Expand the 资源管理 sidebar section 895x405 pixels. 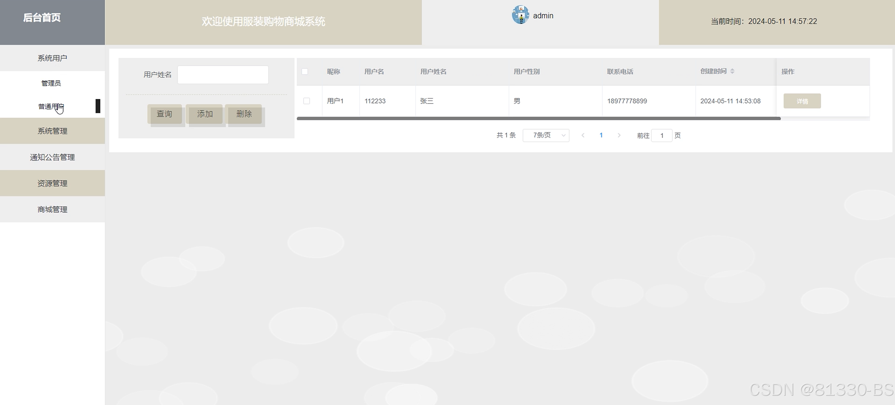click(53, 183)
